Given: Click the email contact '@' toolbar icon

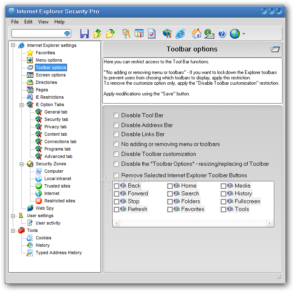Looking at the screenshot, I should pos(209,34).
